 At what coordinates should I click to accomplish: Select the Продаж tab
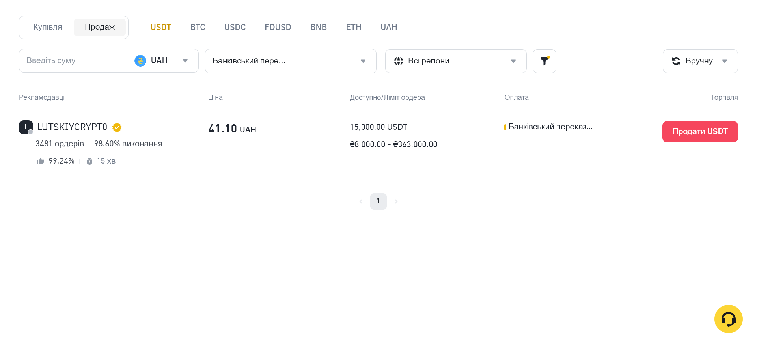click(x=100, y=27)
